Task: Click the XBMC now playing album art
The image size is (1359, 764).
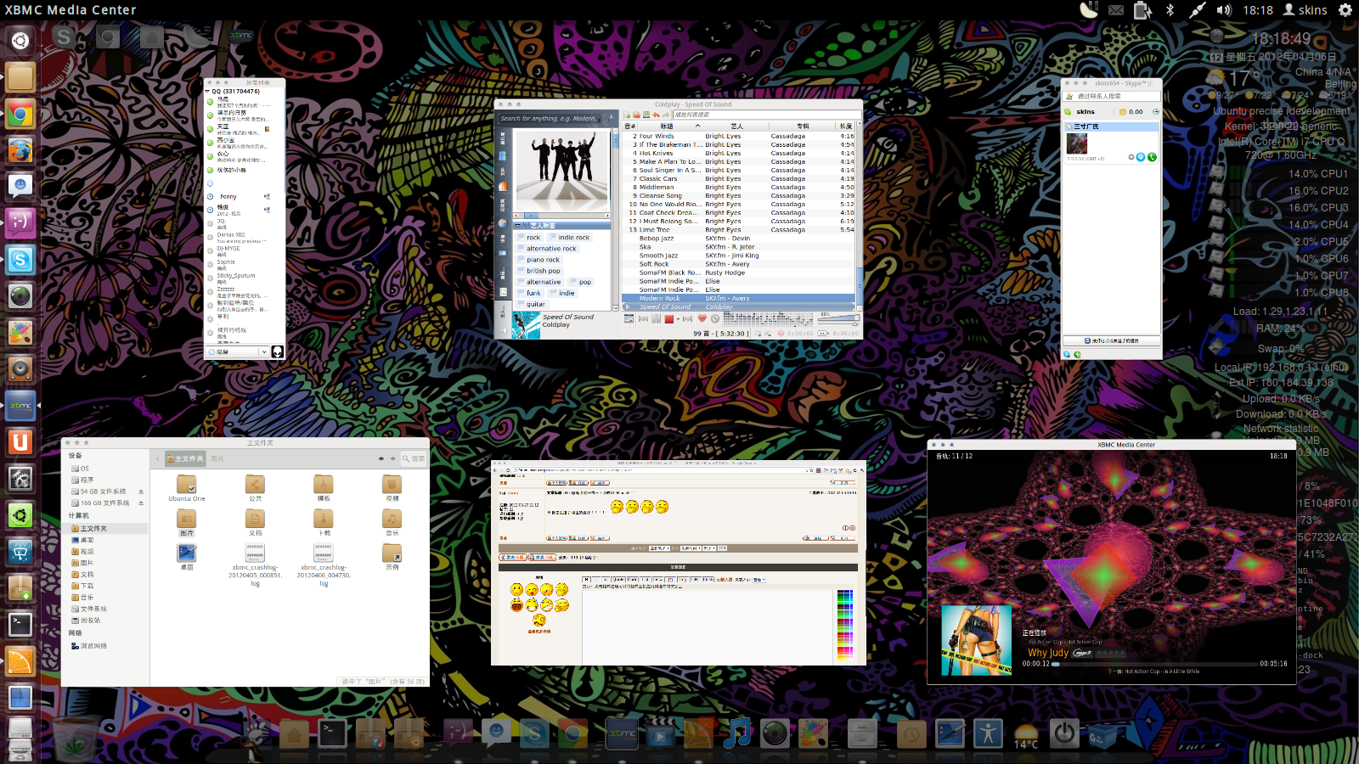Action: (977, 640)
